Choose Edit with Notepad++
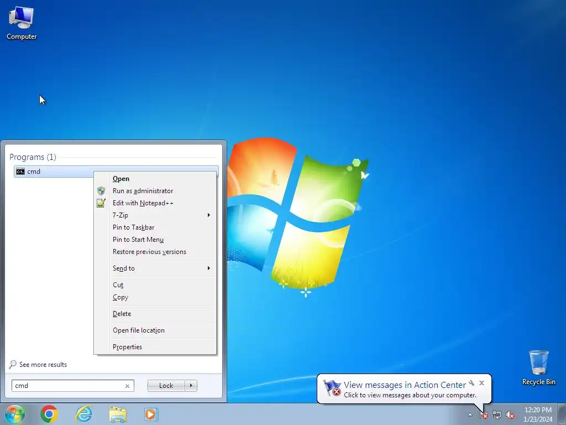 click(x=156, y=203)
